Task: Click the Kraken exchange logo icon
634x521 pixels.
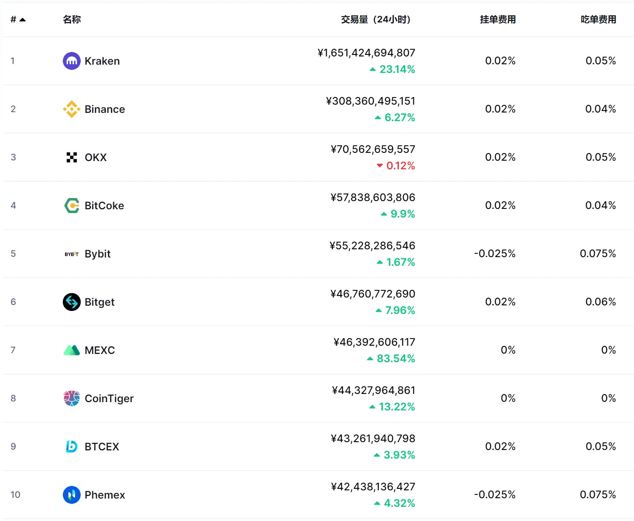Action: pyautogui.click(x=71, y=61)
